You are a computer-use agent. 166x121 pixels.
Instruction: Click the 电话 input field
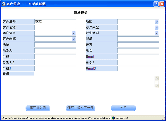click(138, 51)
